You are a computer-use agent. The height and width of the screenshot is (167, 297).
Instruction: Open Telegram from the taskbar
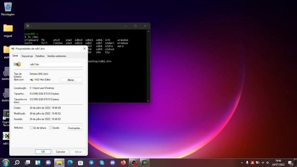pyautogui.click(x=91, y=163)
